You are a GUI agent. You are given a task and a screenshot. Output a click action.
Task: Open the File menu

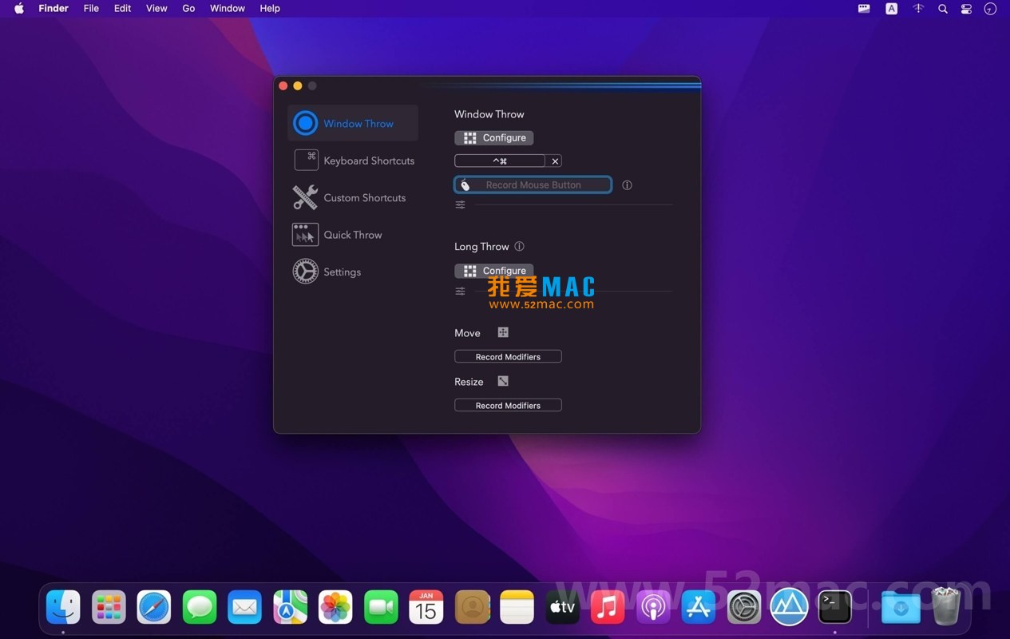(91, 8)
